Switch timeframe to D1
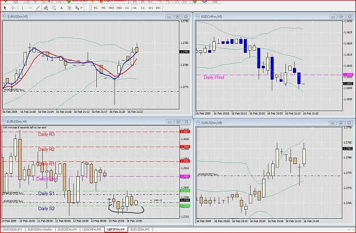This screenshot has width=356, height=233. pyautogui.click(x=142, y=8)
